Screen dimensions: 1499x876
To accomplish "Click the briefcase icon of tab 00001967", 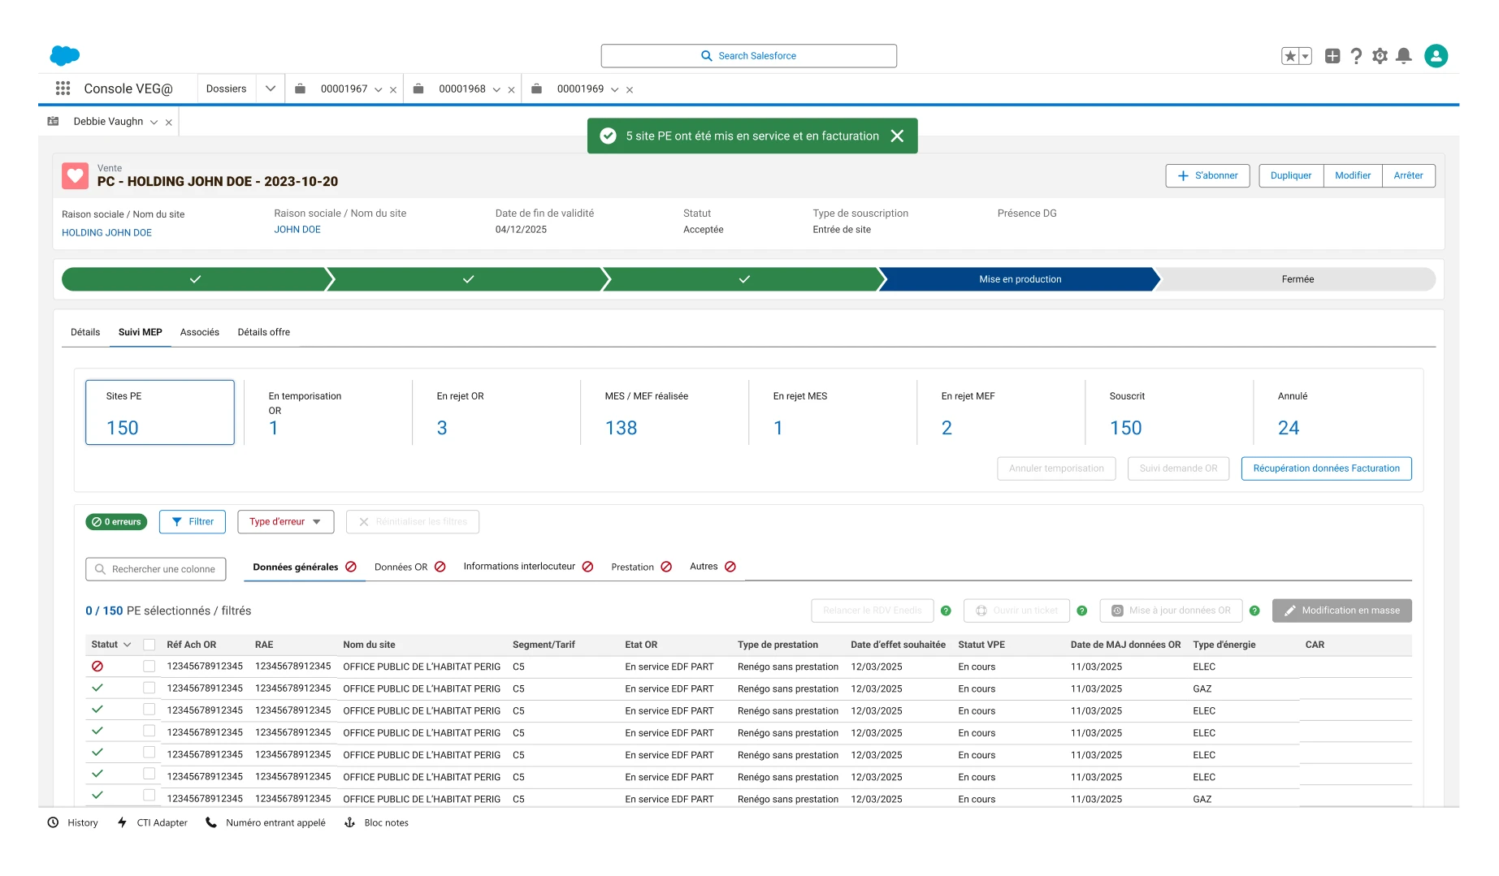I will 300,88.
